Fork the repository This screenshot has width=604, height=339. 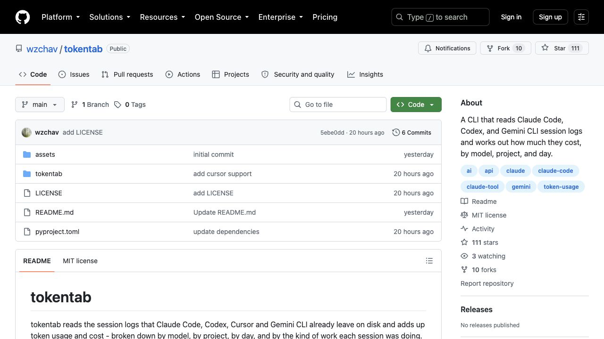point(505,48)
